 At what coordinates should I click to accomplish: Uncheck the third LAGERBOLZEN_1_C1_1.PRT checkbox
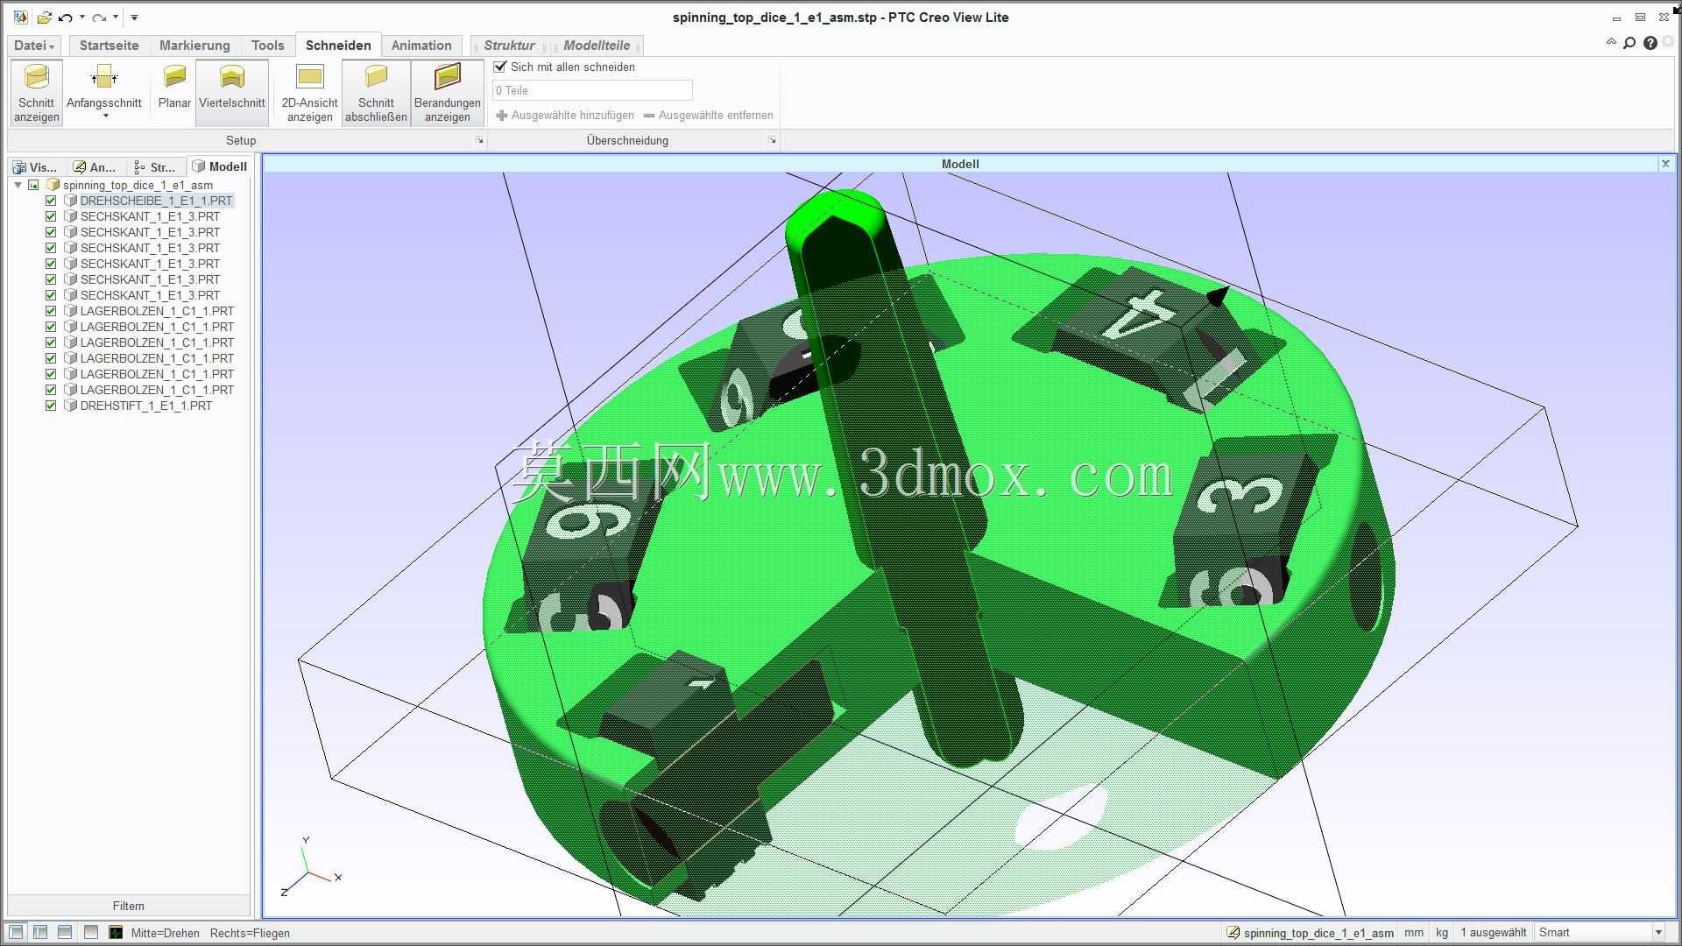pyautogui.click(x=51, y=342)
